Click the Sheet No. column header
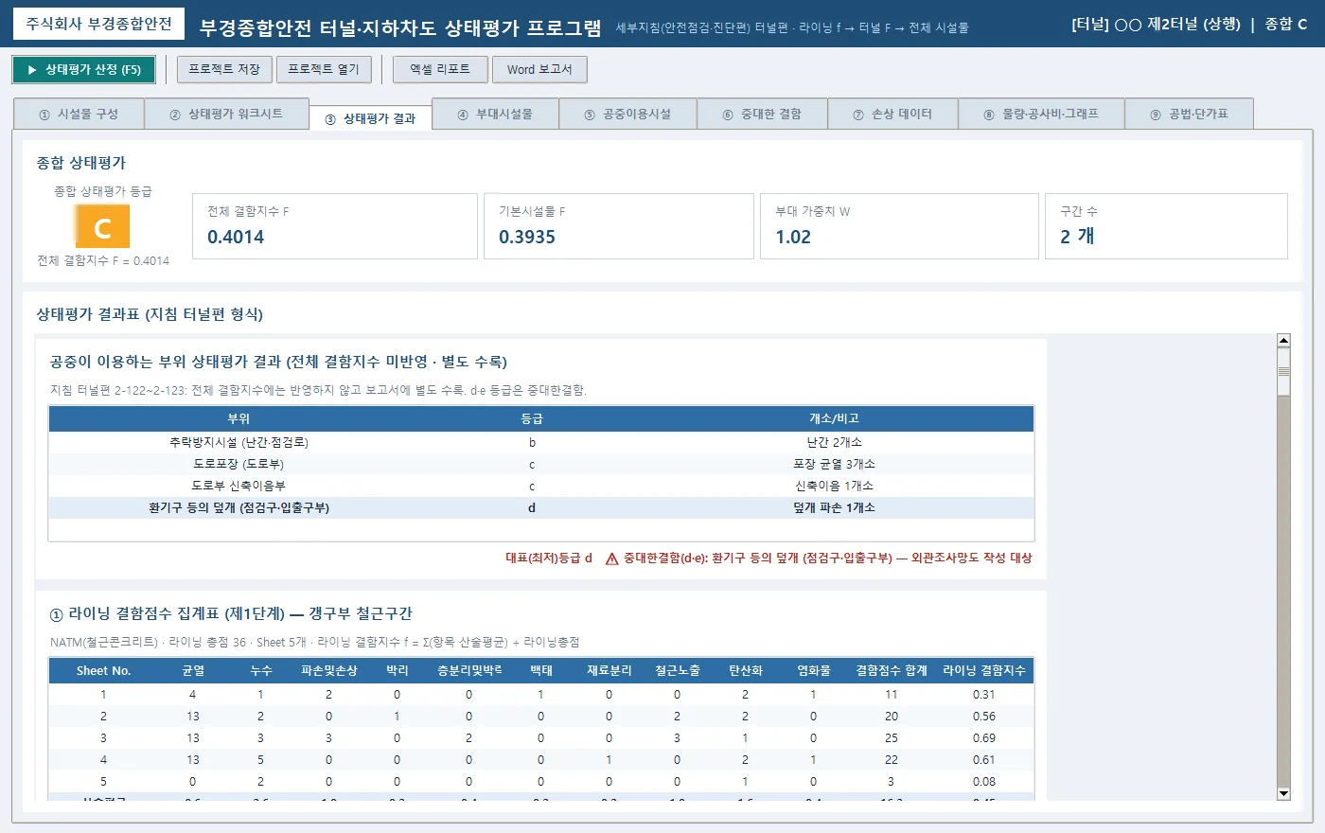Viewport: 1325px width, 833px height. (104, 670)
